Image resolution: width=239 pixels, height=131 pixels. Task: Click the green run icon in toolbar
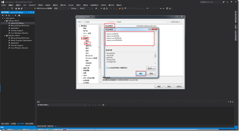coord(101,8)
